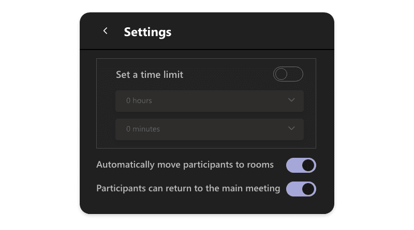Click the dark knob on the return-to-meeting switch
Screen dimensions: 414x230
[x=308, y=189]
